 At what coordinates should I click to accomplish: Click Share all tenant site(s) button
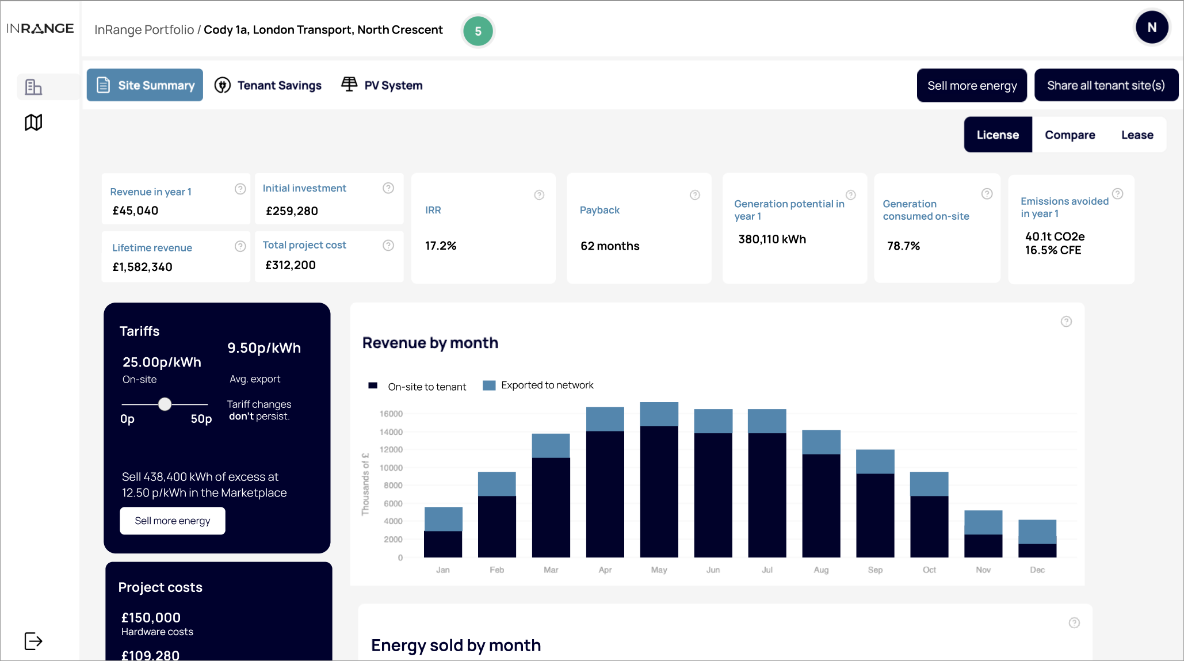coord(1106,85)
